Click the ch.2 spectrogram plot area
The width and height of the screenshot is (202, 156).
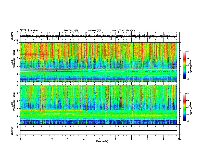click(x=98, y=105)
